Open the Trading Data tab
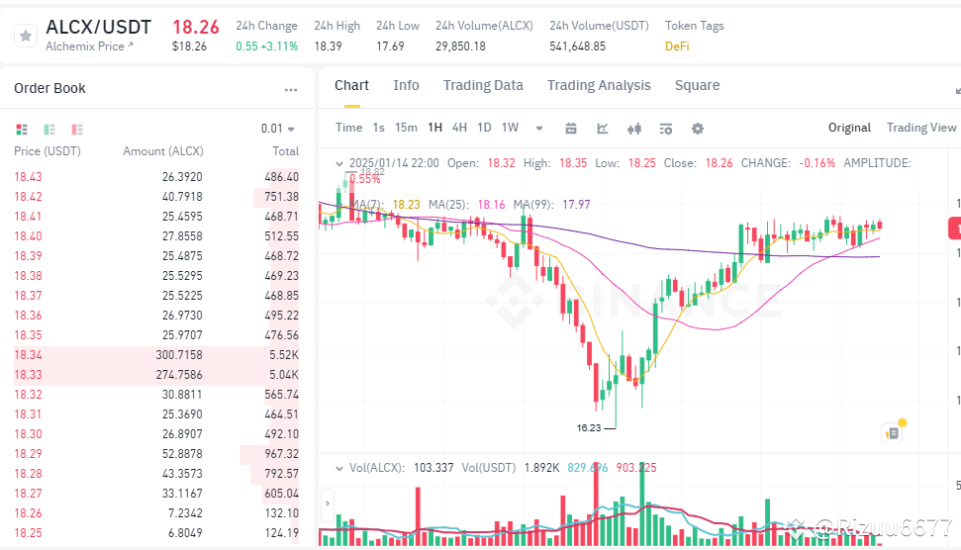The width and height of the screenshot is (961, 550). (483, 85)
